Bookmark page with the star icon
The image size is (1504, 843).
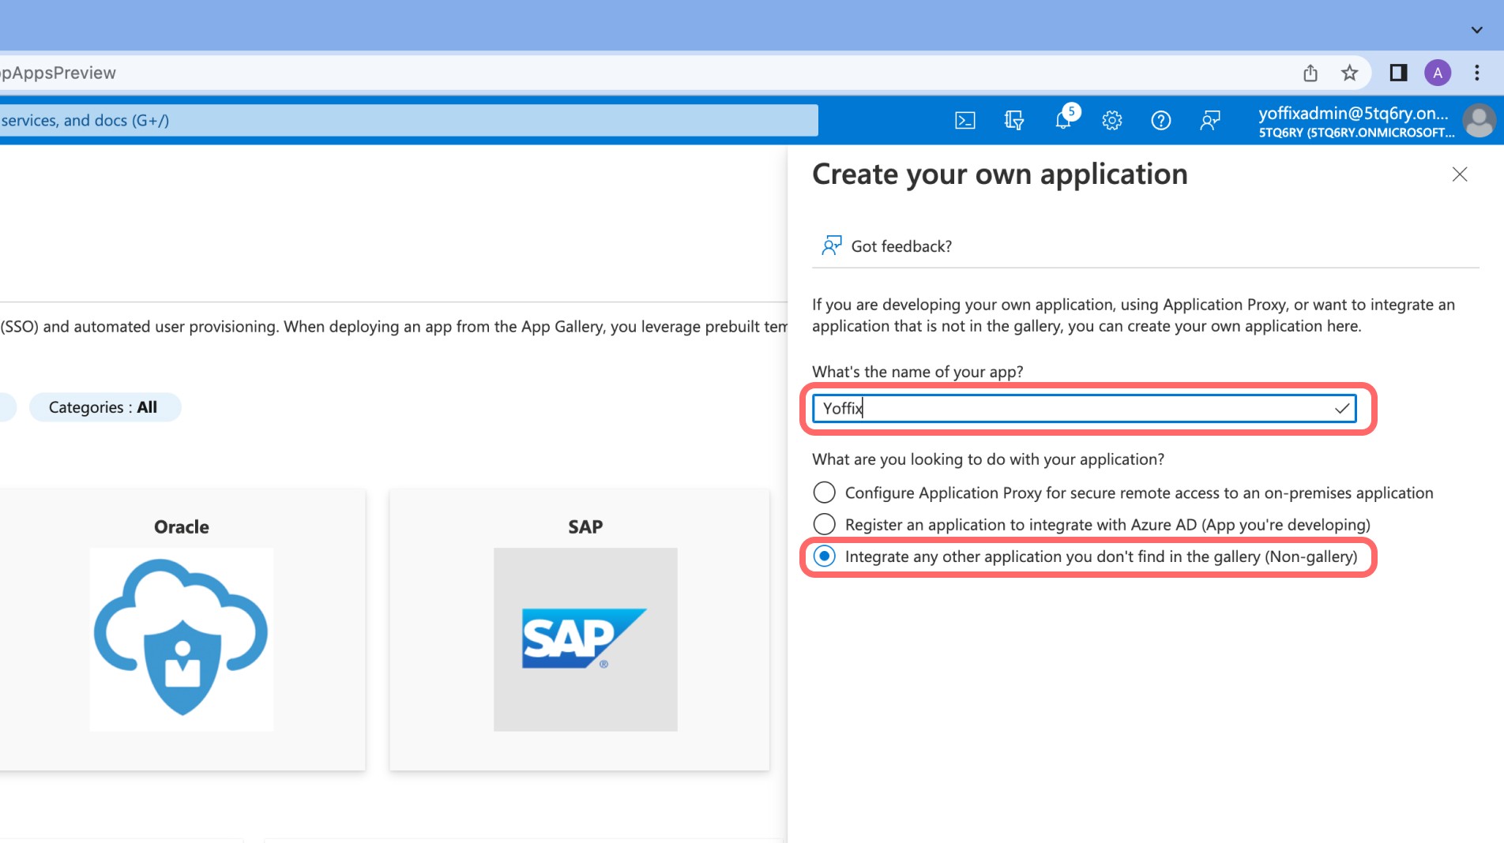[x=1349, y=73]
